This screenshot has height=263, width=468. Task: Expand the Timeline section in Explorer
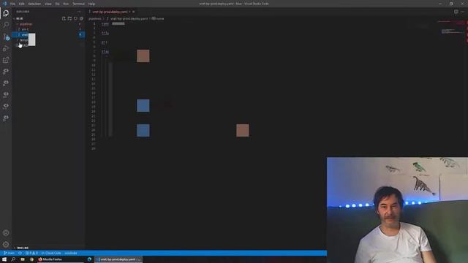22,248
